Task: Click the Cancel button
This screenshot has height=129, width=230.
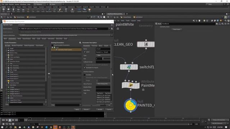Action: coord(109,109)
